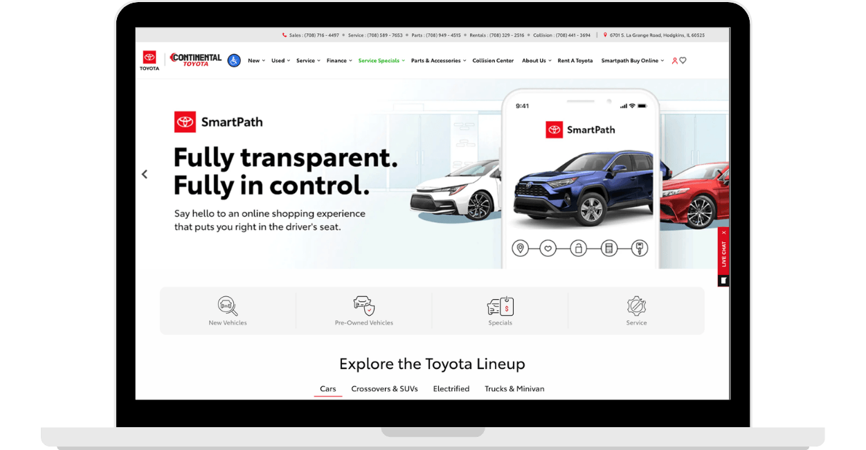Screen dimensions: 866x450
Task: Expand the Service Specials menu
Action: pos(382,61)
